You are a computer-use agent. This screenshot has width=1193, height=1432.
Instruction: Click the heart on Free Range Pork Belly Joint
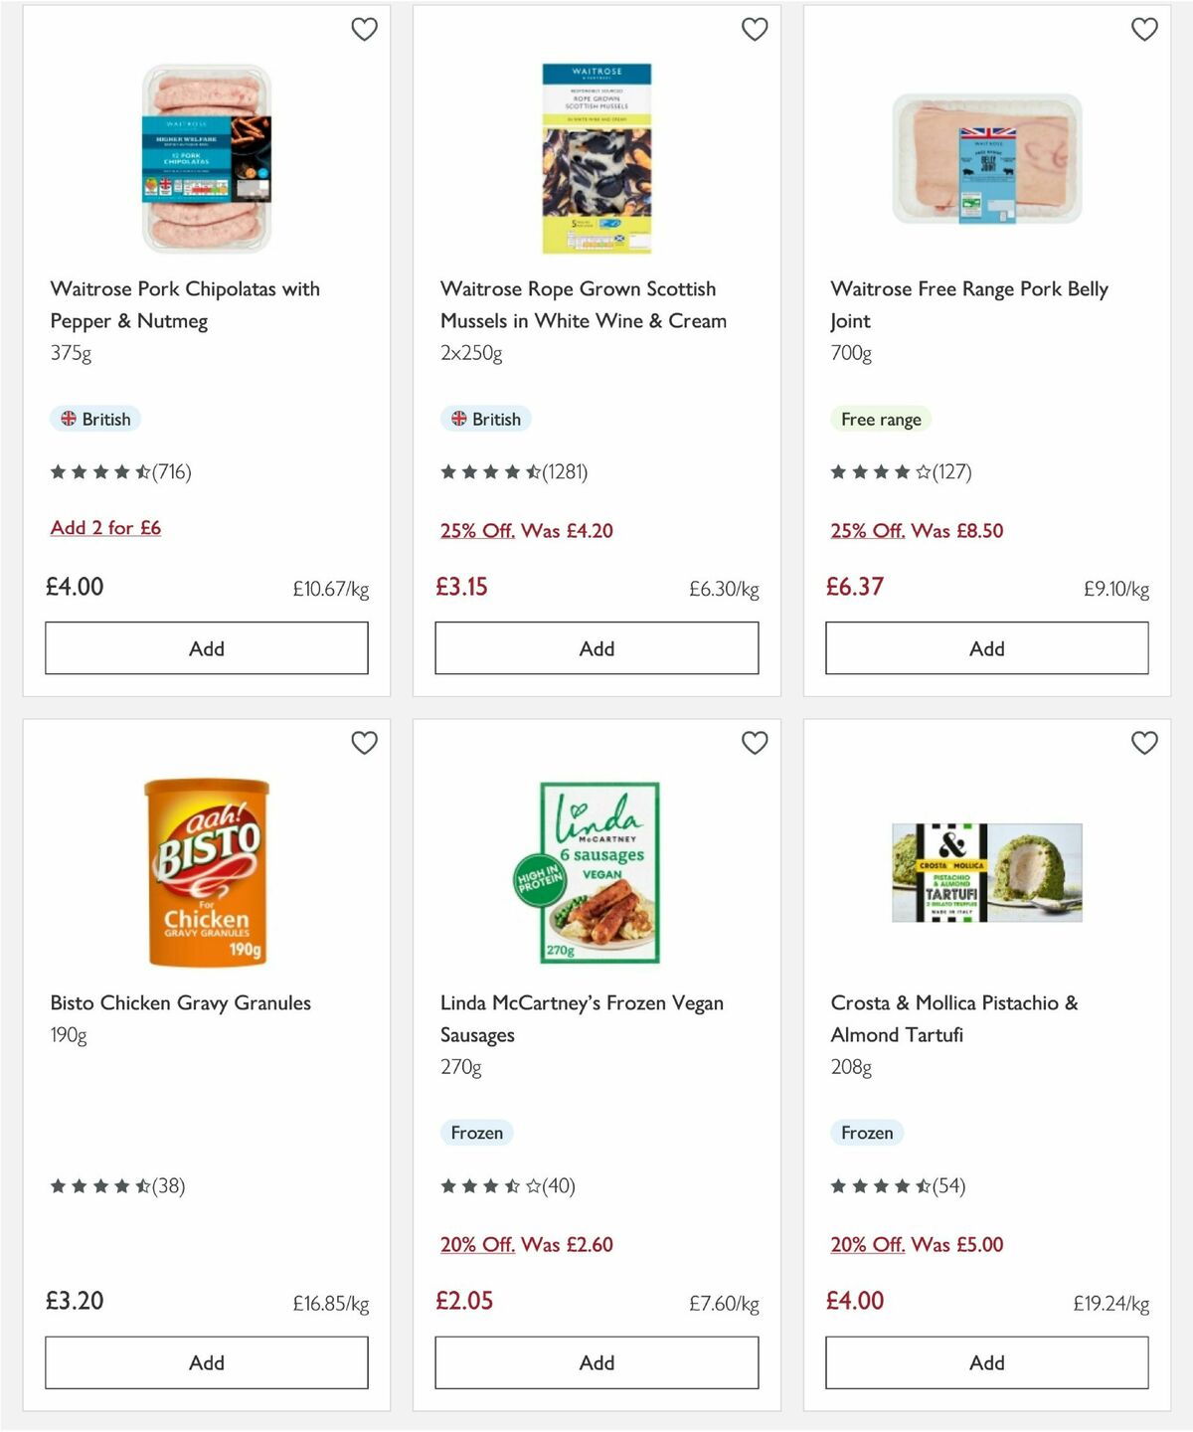(1145, 30)
